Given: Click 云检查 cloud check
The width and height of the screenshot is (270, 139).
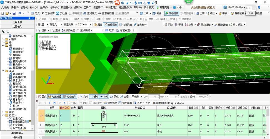Looking at the screenshot, I should pos(61,13).
